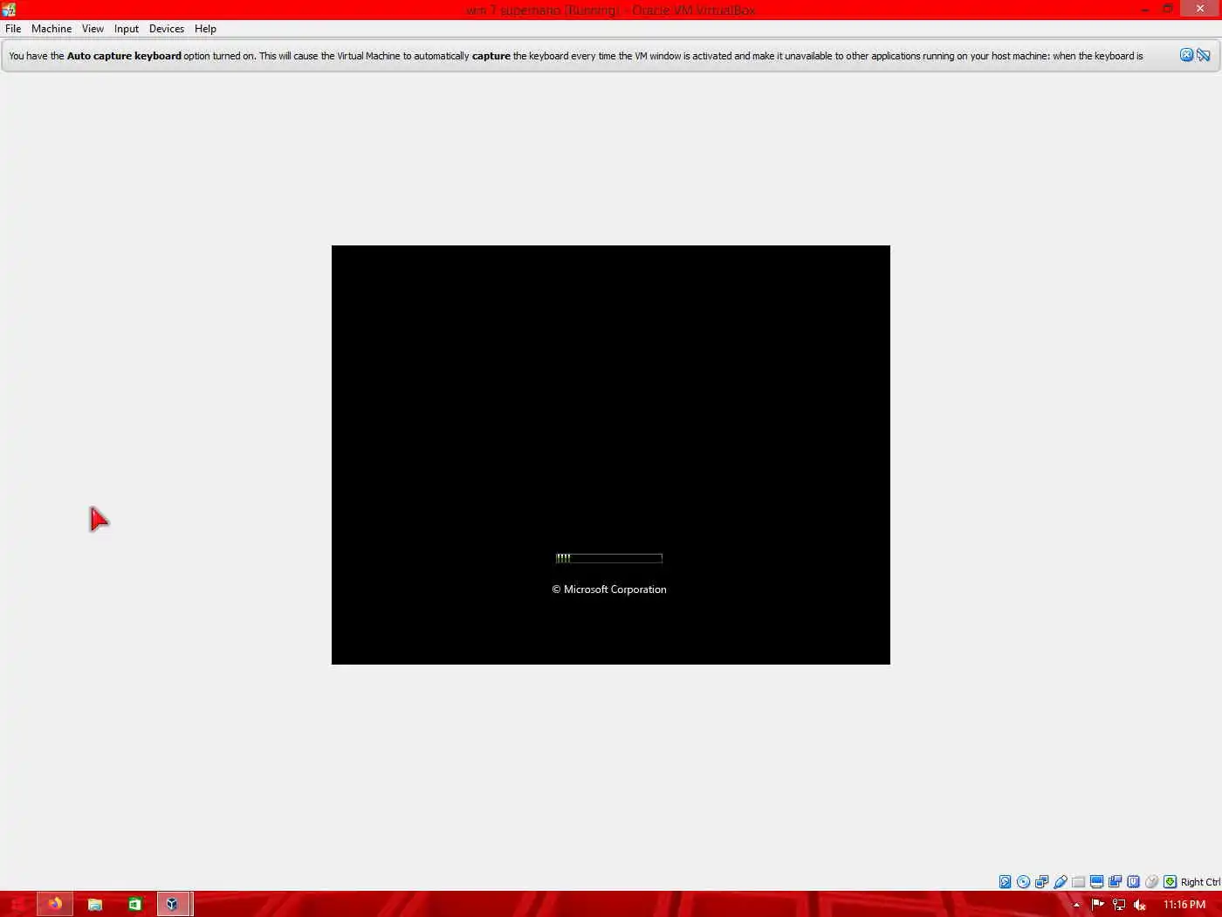Minimize the VirtualBox window
Screen dimensions: 1222x917
point(1144,10)
